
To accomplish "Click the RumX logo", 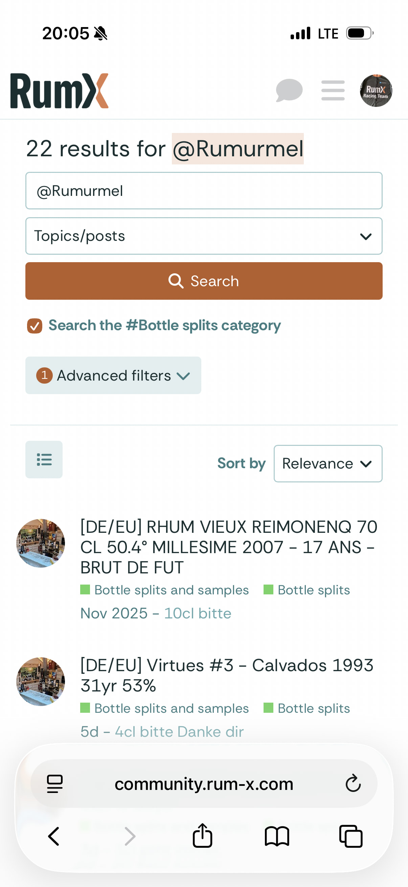I will point(59,91).
